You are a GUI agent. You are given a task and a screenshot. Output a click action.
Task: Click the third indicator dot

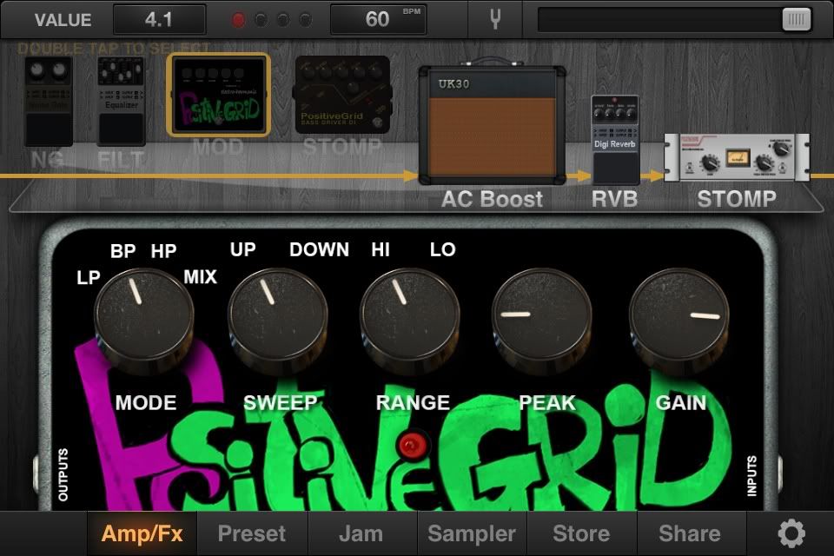[283, 20]
